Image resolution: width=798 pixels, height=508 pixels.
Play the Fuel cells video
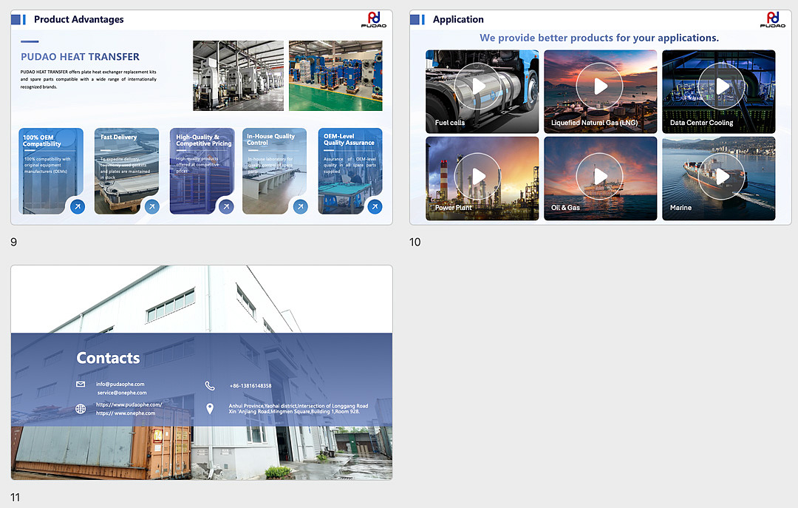(477, 86)
